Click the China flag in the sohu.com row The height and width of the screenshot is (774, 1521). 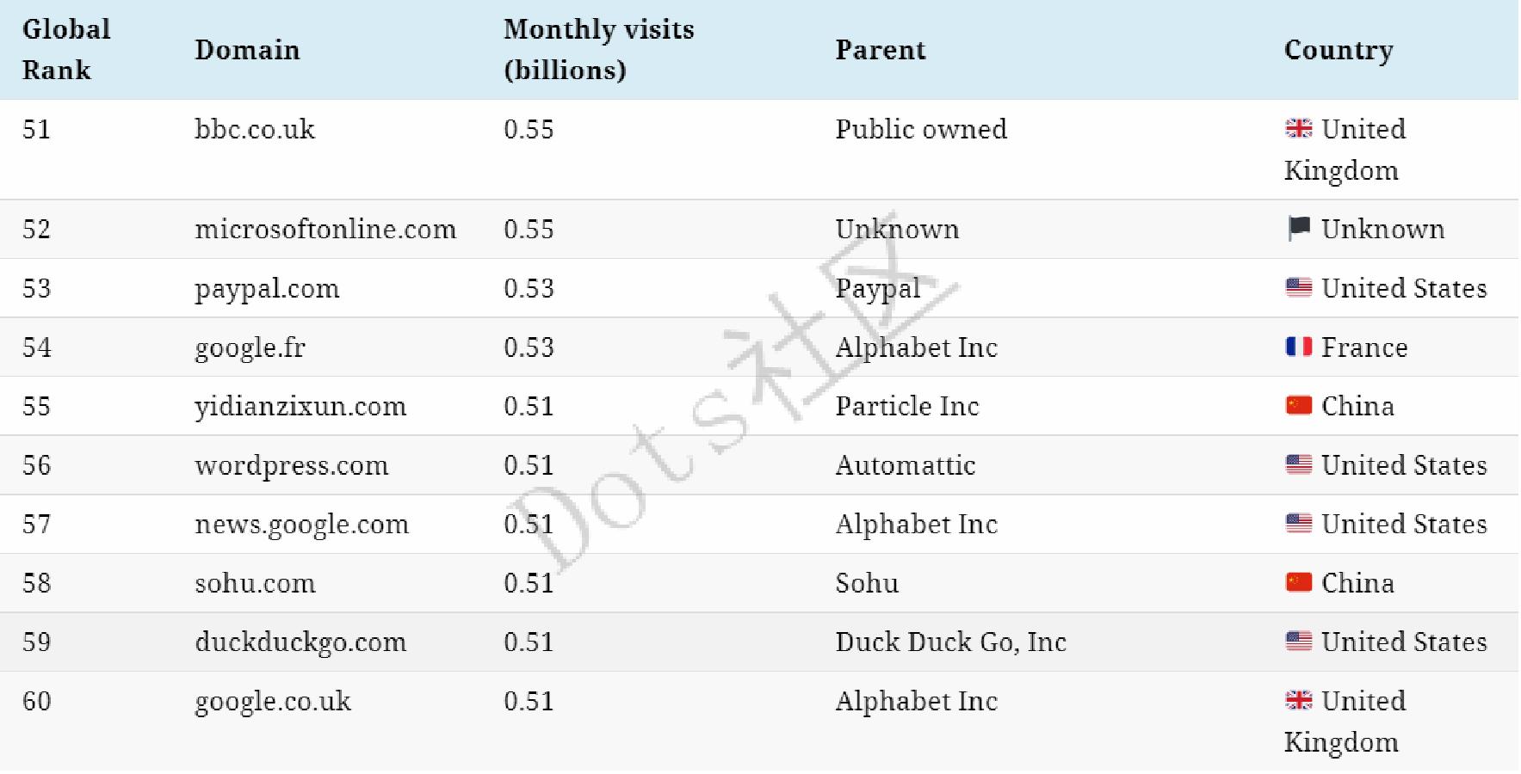pos(1298,583)
